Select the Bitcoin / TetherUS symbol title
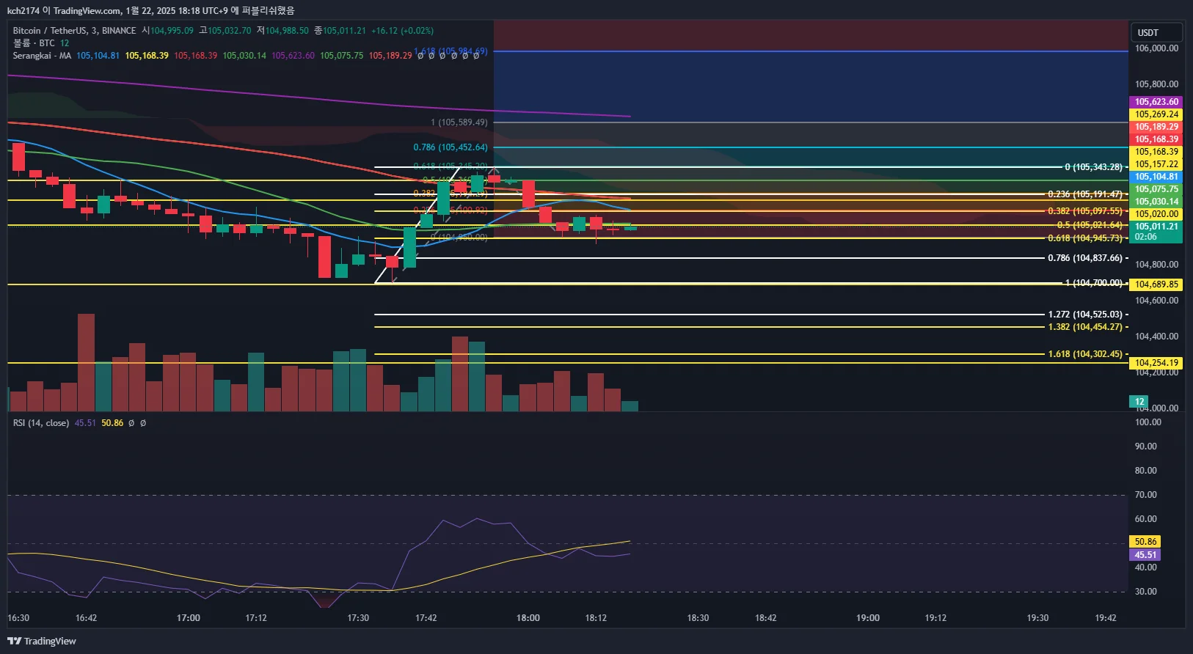 74,31
